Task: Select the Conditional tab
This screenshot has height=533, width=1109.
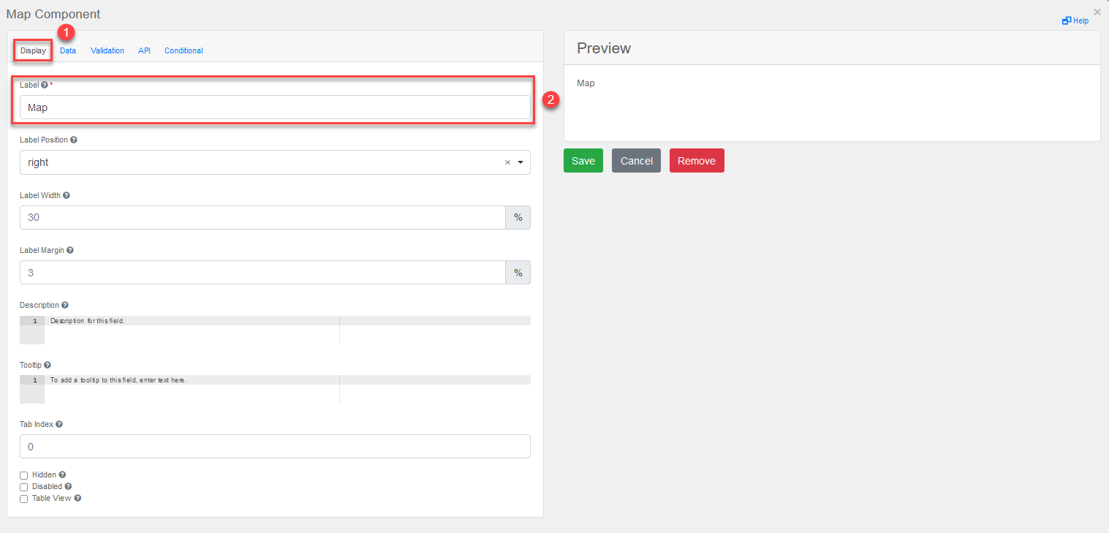Action: 183,50
